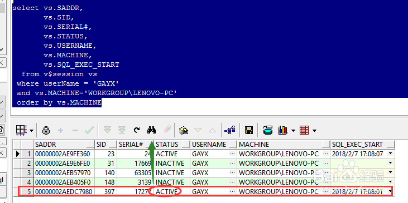Click MACHINE ellipsis button in row 1
Image resolution: width=408 pixels, height=203 pixels.
tap(325, 154)
